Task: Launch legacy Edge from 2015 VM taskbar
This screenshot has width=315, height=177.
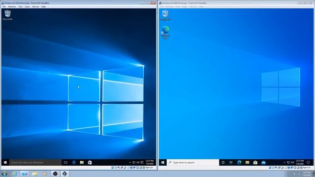Action: pyautogui.click(x=74, y=162)
